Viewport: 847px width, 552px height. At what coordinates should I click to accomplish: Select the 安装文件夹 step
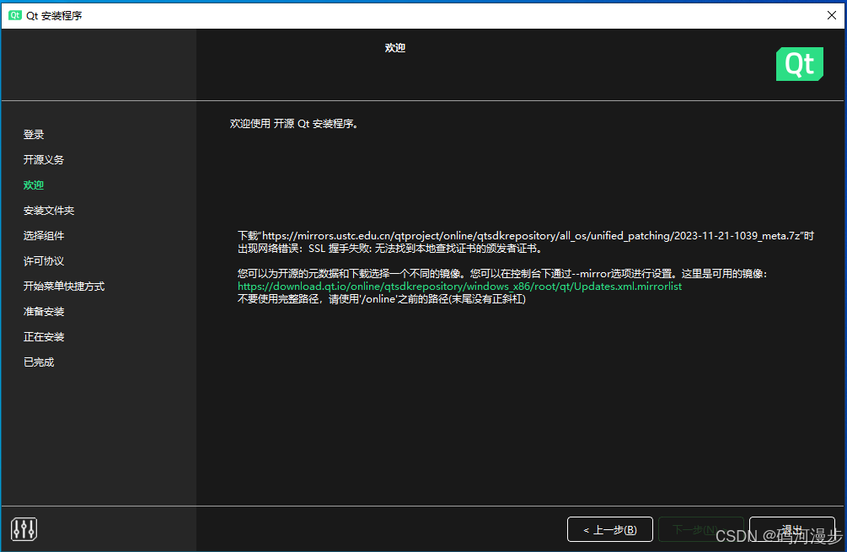[x=48, y=210]
